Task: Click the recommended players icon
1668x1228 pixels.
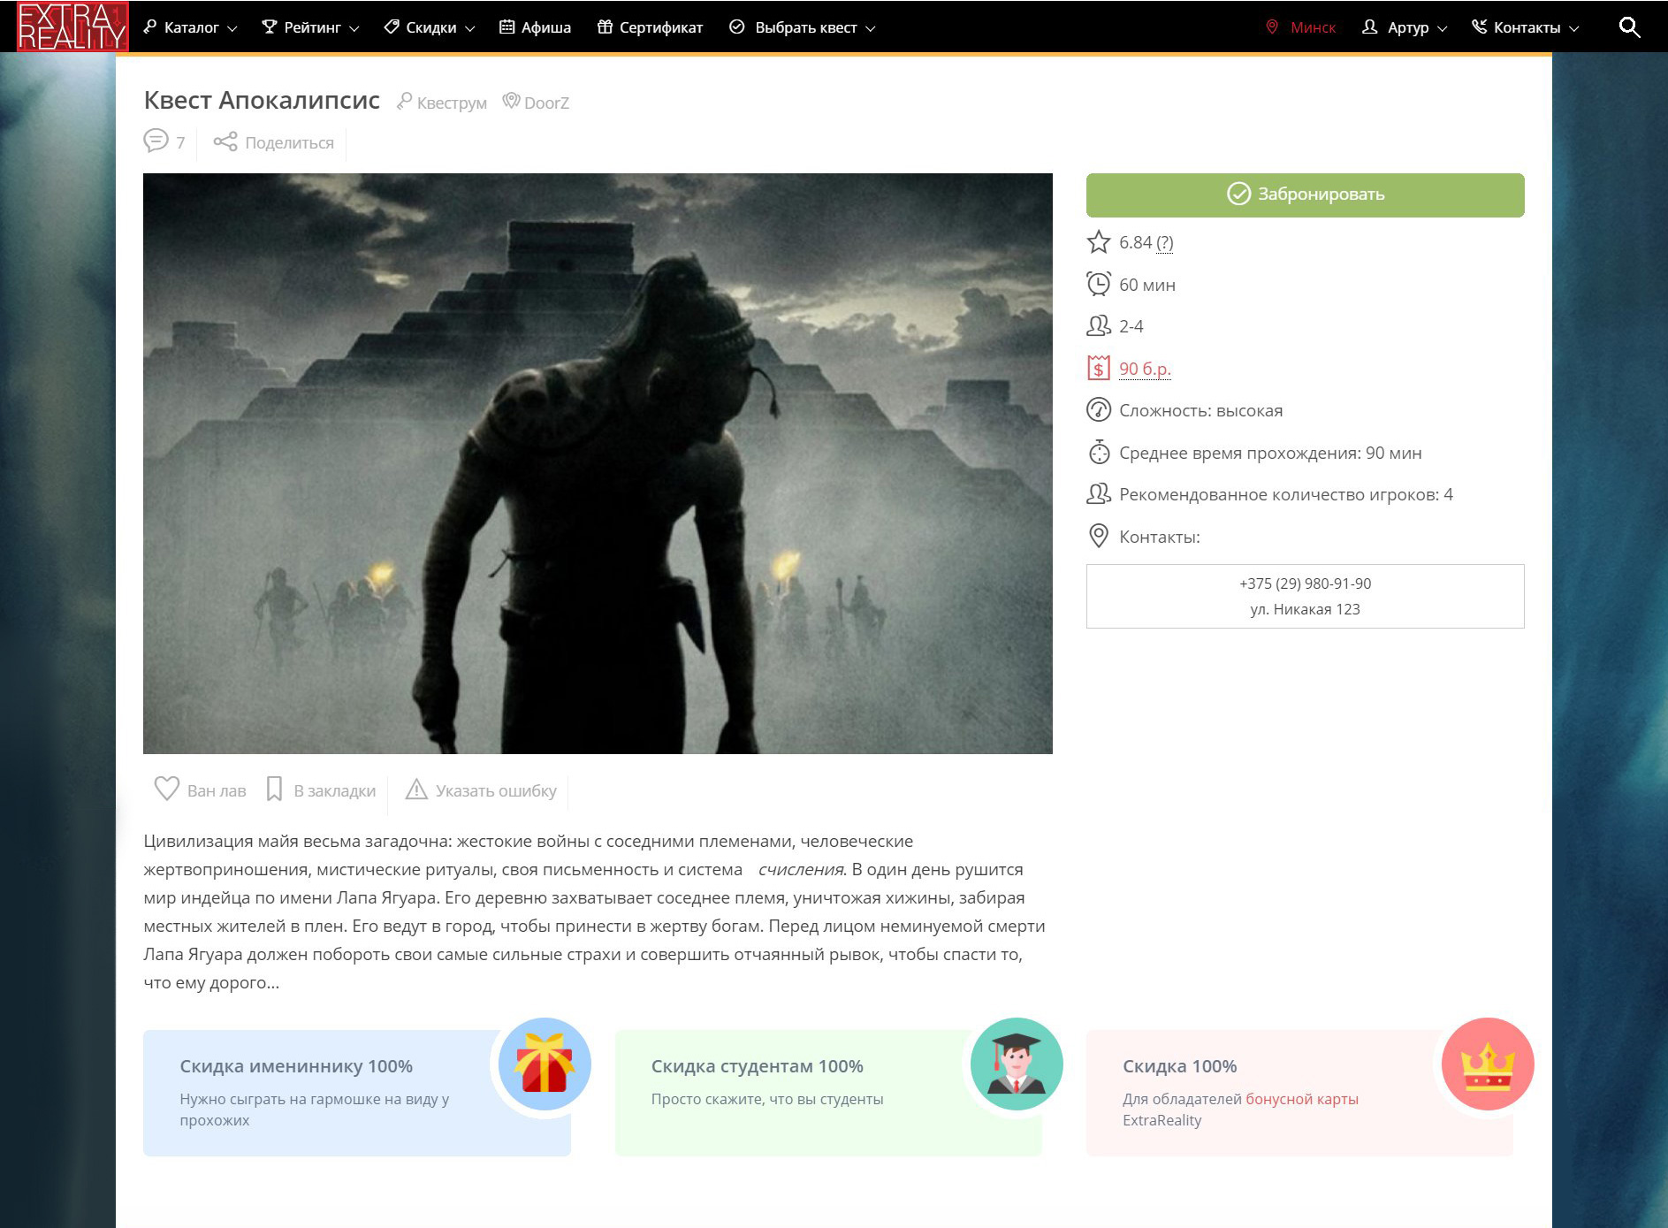Action: pyautogui.click(x=1099, y=494)
